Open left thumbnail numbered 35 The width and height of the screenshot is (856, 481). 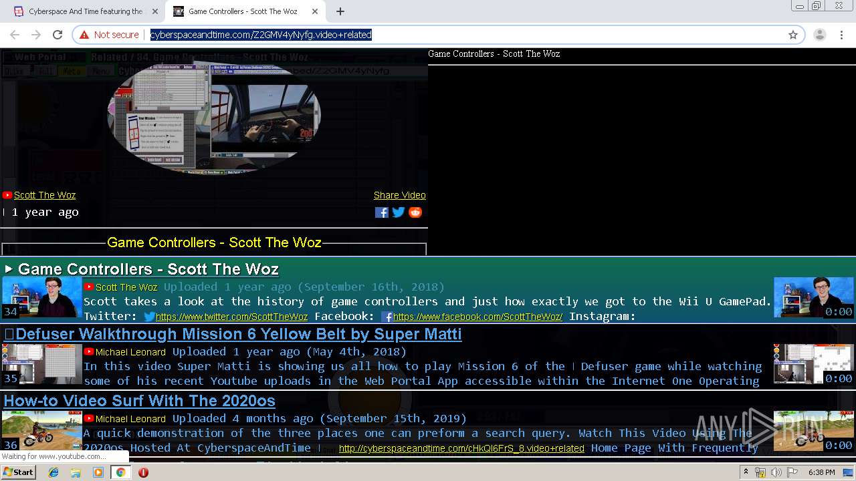point(41,364)
